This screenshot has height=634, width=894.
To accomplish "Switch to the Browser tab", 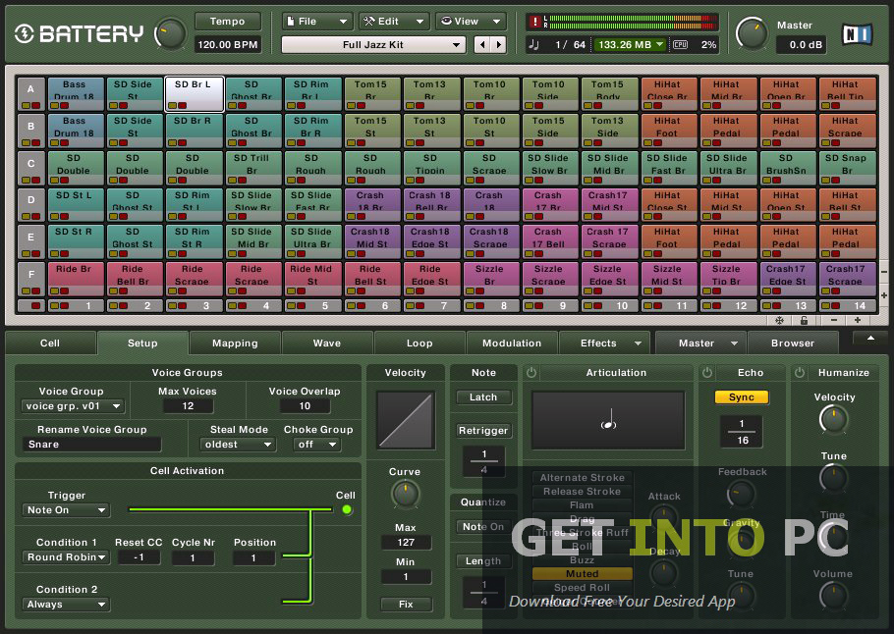I will point(793,343).
